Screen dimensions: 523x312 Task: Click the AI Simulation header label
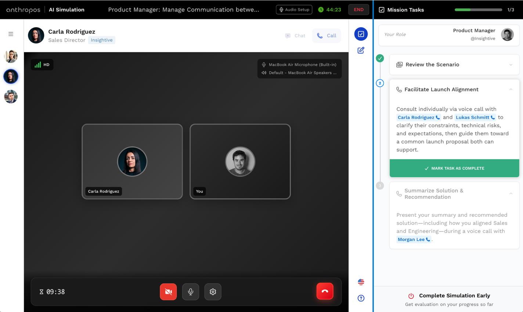click(66, 10)
